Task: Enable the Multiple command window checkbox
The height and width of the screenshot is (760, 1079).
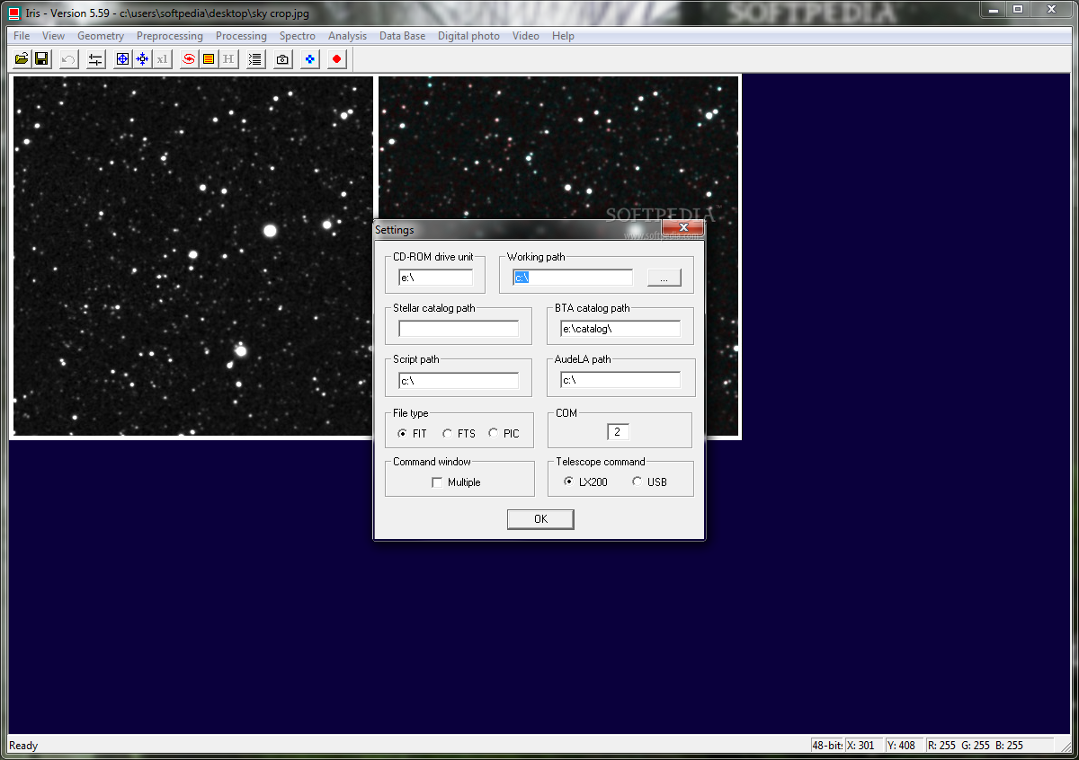Action: point(456,482)
